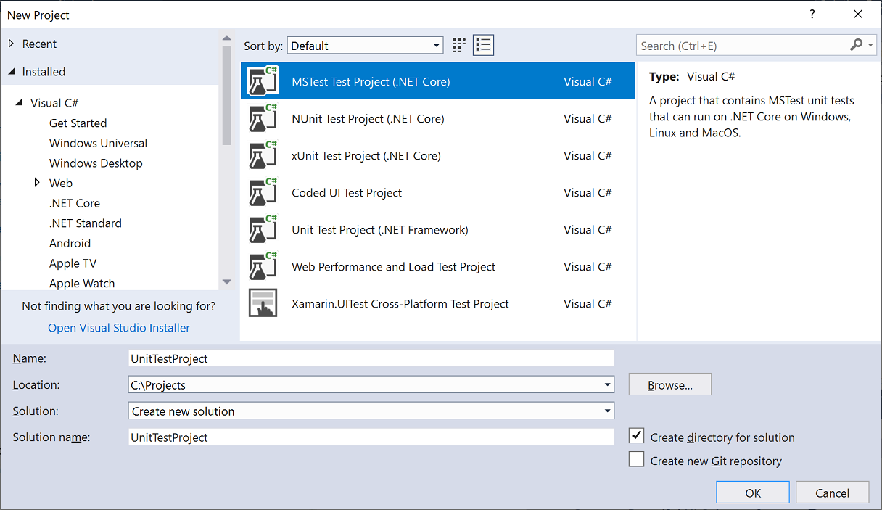Switch to medium icons list view
The image size is (882, 510).
coord(483,45)
